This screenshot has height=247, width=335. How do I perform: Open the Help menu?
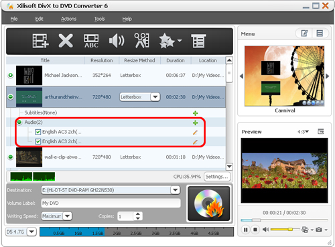(x=127, y=19)
